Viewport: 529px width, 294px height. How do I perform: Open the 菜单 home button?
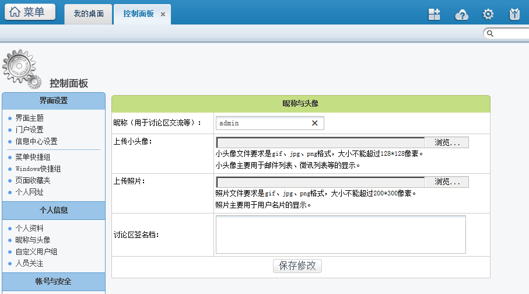[x=30, y=12]
